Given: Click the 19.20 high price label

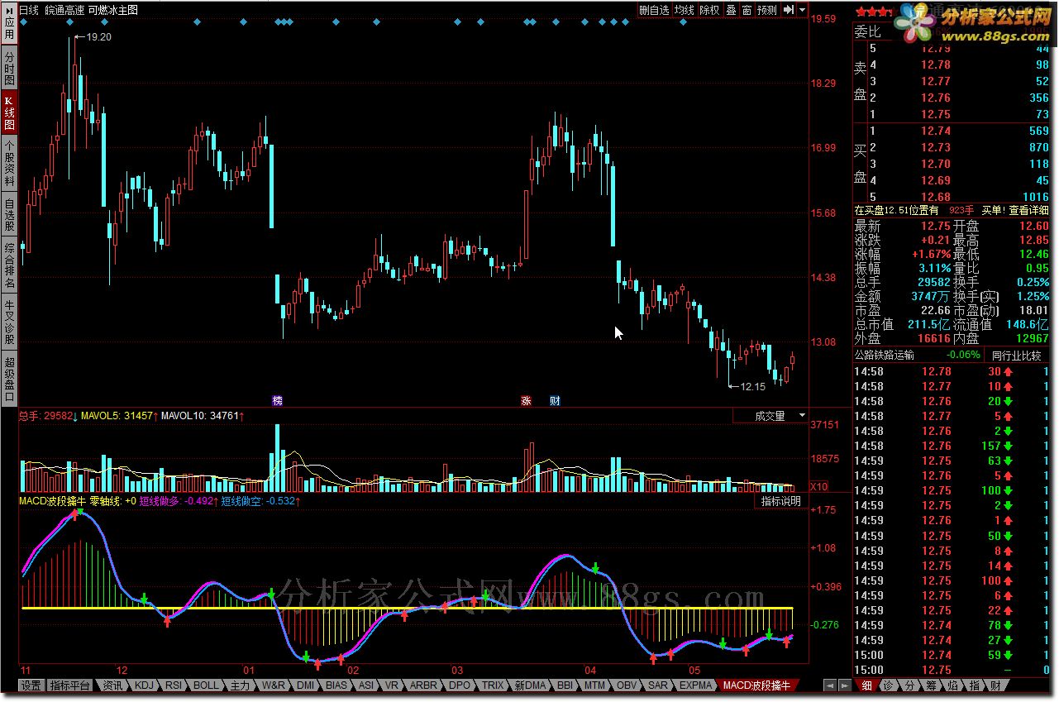Looking at the screenshot, I should (98, 37).
